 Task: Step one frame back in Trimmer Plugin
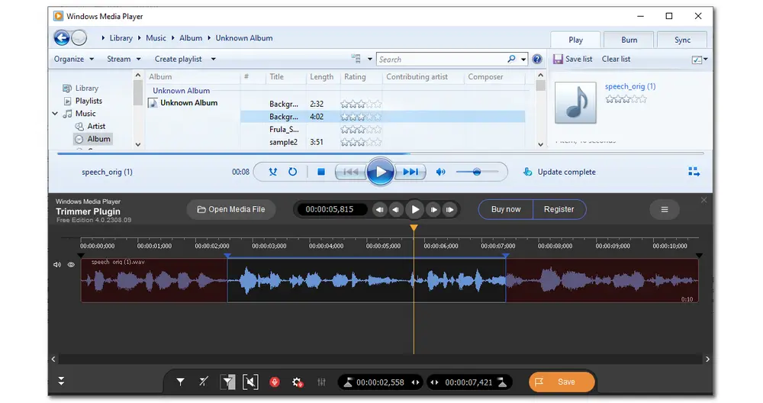point(397,210)
